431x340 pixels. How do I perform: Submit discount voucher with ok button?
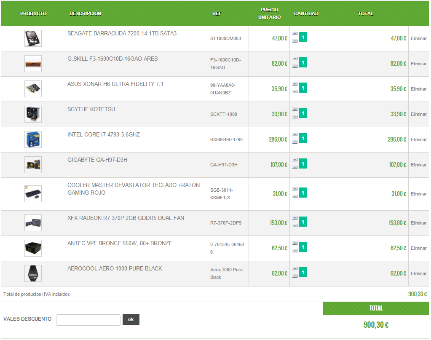point(131,320)
